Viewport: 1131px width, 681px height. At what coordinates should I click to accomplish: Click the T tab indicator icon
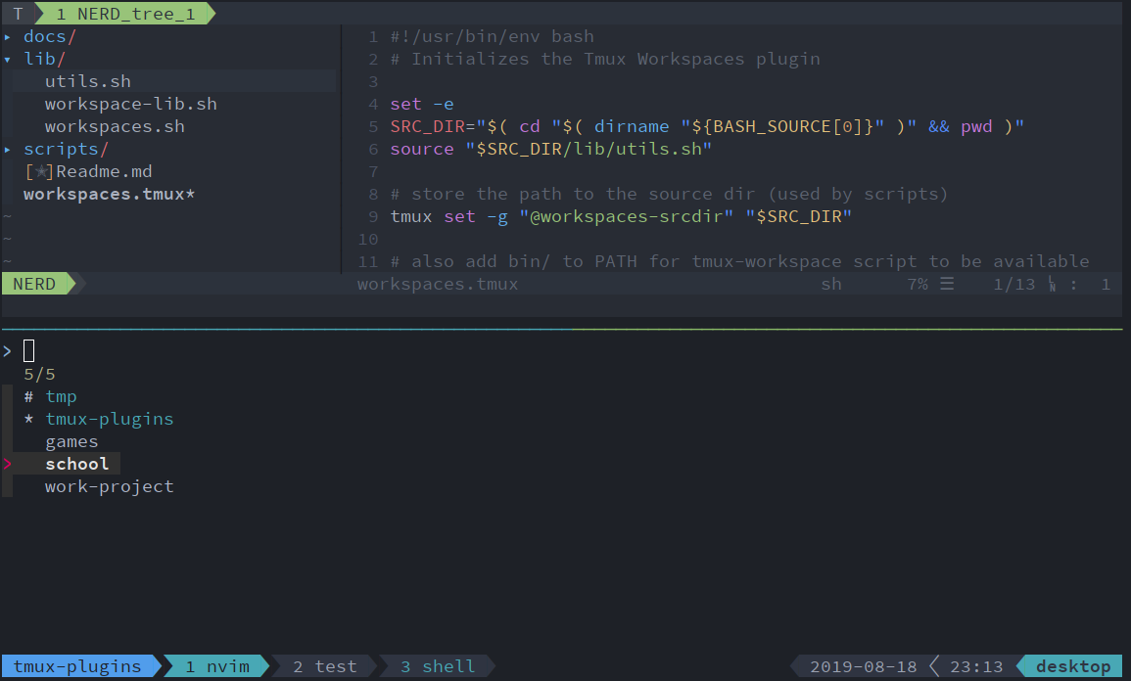(18, 14)
